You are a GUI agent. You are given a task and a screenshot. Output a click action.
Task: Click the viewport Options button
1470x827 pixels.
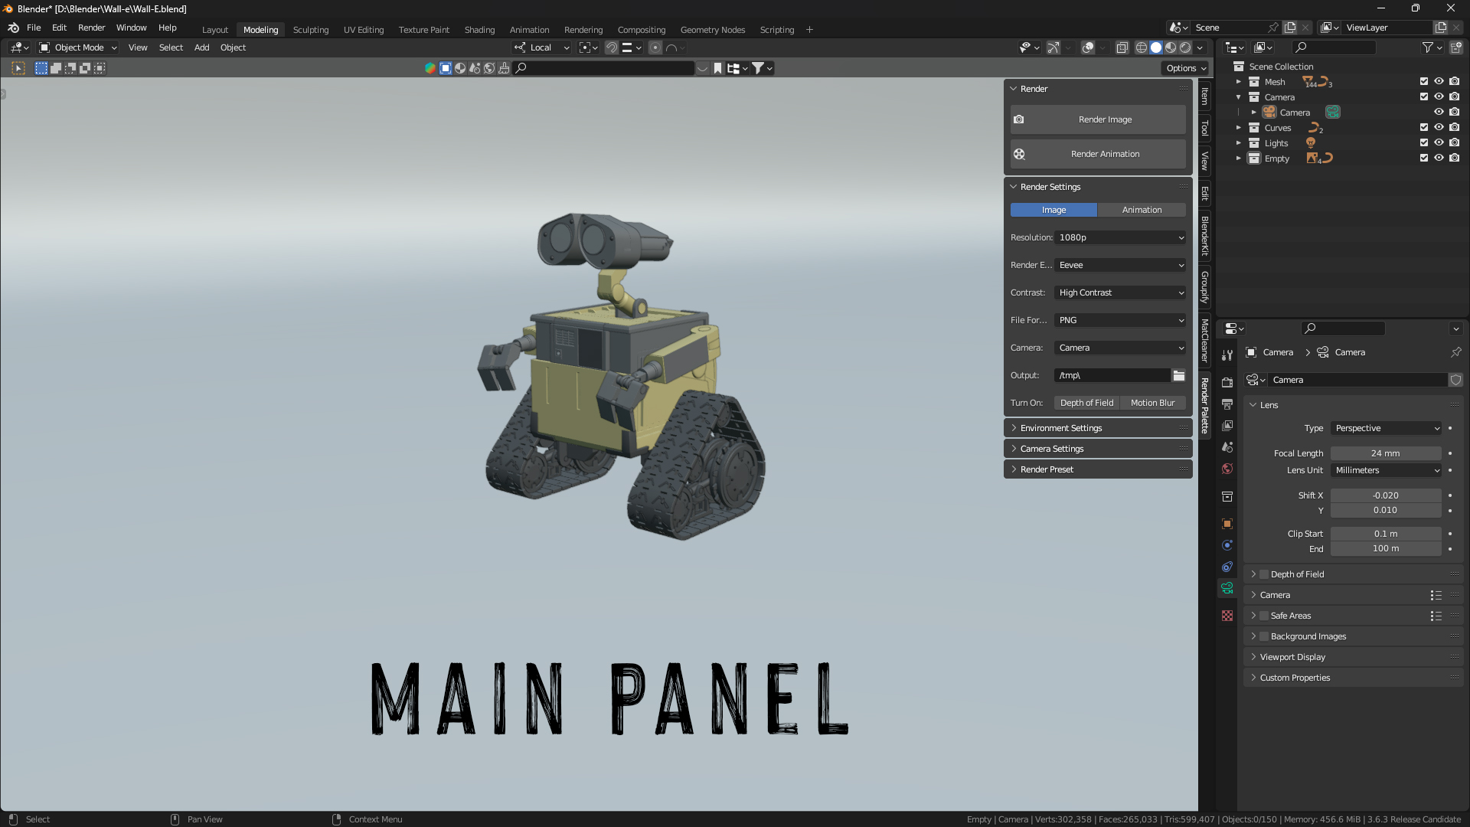pos(1186,68)
